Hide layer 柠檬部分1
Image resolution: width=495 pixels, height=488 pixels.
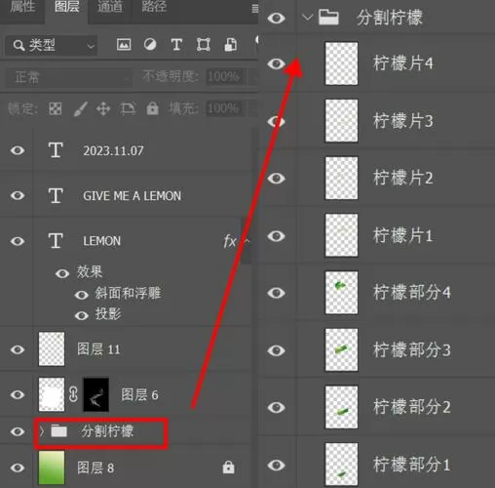coord(277,465)
